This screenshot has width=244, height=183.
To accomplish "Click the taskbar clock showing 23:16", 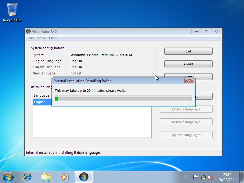I will [227, 177].
